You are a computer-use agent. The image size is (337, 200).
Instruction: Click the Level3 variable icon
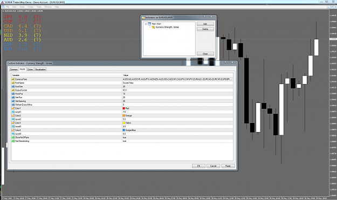pos(13,127)
